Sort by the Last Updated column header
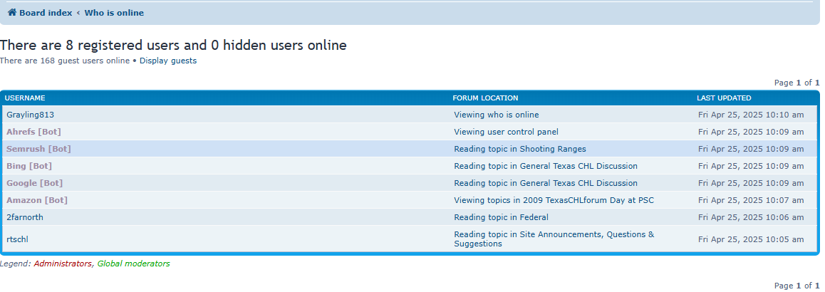Image resolution: width=825 pixels, height=292 pixels. pos(723,98)
